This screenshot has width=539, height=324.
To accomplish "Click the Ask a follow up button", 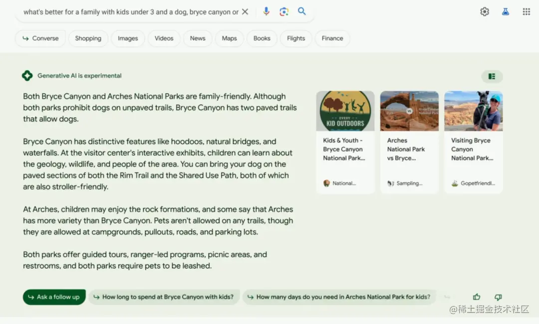I will coord(54,297).
